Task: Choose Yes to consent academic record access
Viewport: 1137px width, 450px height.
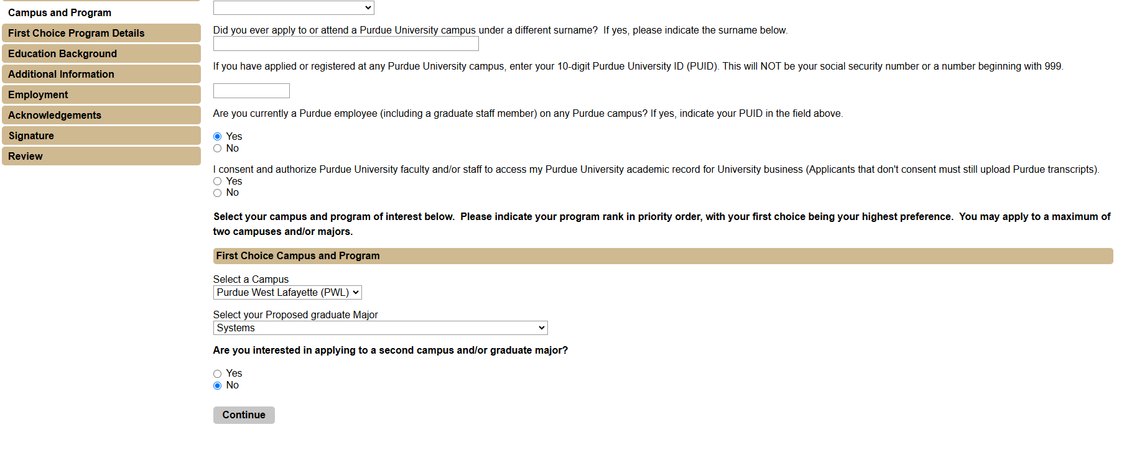Action: click(218, 181)
